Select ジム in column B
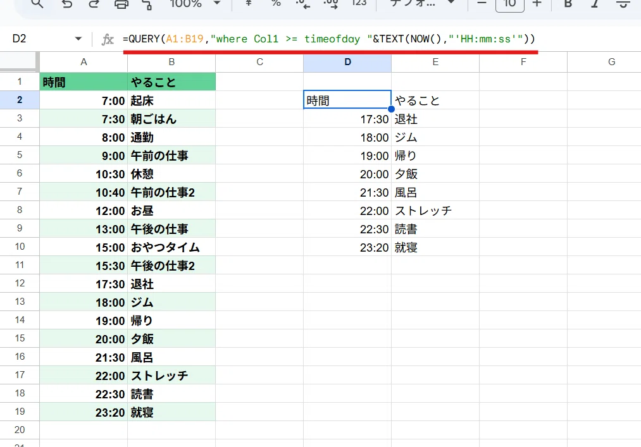The image size is (641, 447). [171, 302]
